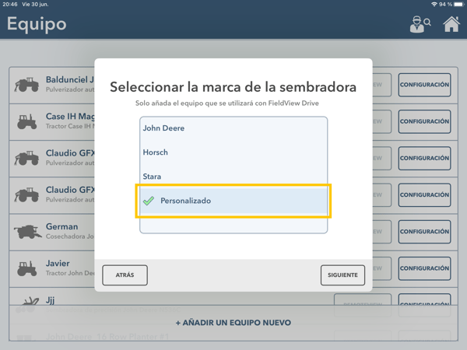Select John Deere planter brand
467x350 pixels.
point(233,128)
